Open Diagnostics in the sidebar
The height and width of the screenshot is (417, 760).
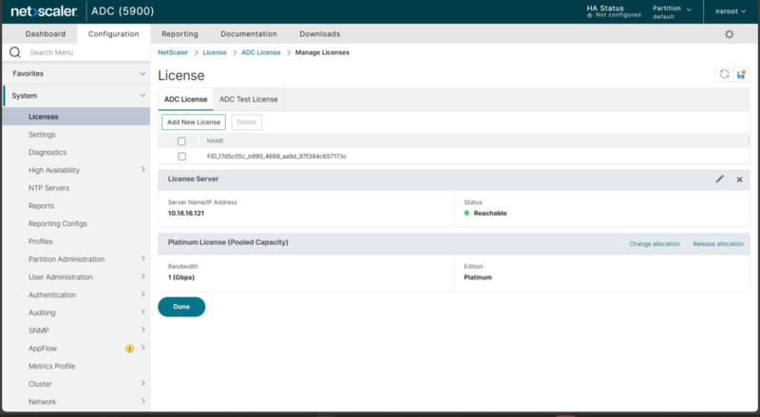click(47, 152)
